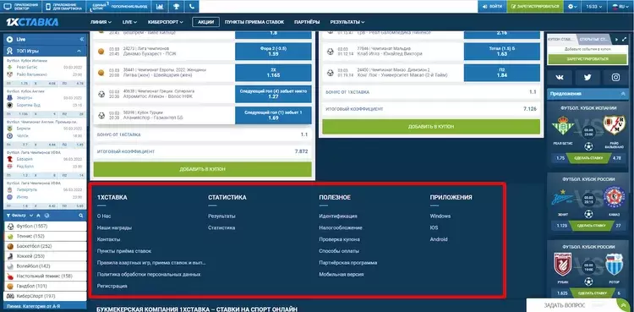Screen dimensions: 634x312
Task: Click Пополнение/вывод in top bar
Action: [128, 7]
